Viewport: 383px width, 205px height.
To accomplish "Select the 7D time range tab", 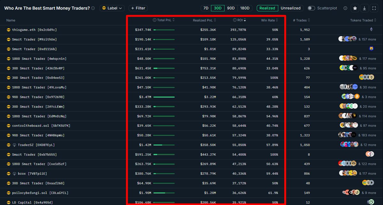I will [206, 8].
